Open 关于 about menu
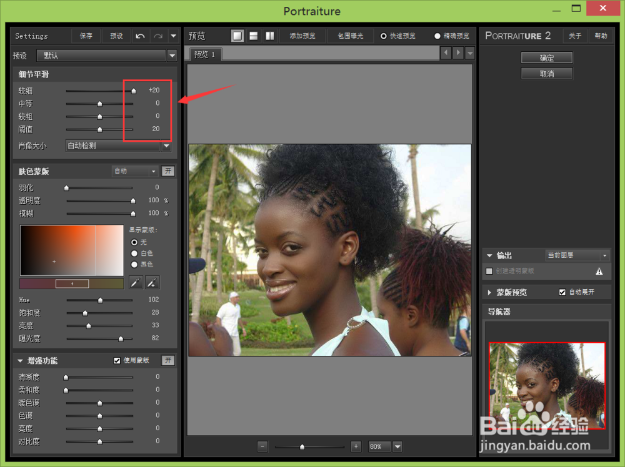 575,36
